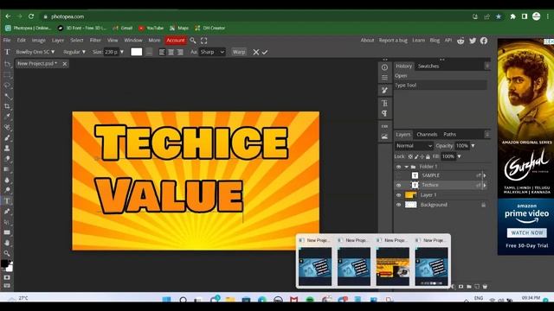Toggle Quick Mask mode icon
The image size is (554, 311).
click(7, 278)
